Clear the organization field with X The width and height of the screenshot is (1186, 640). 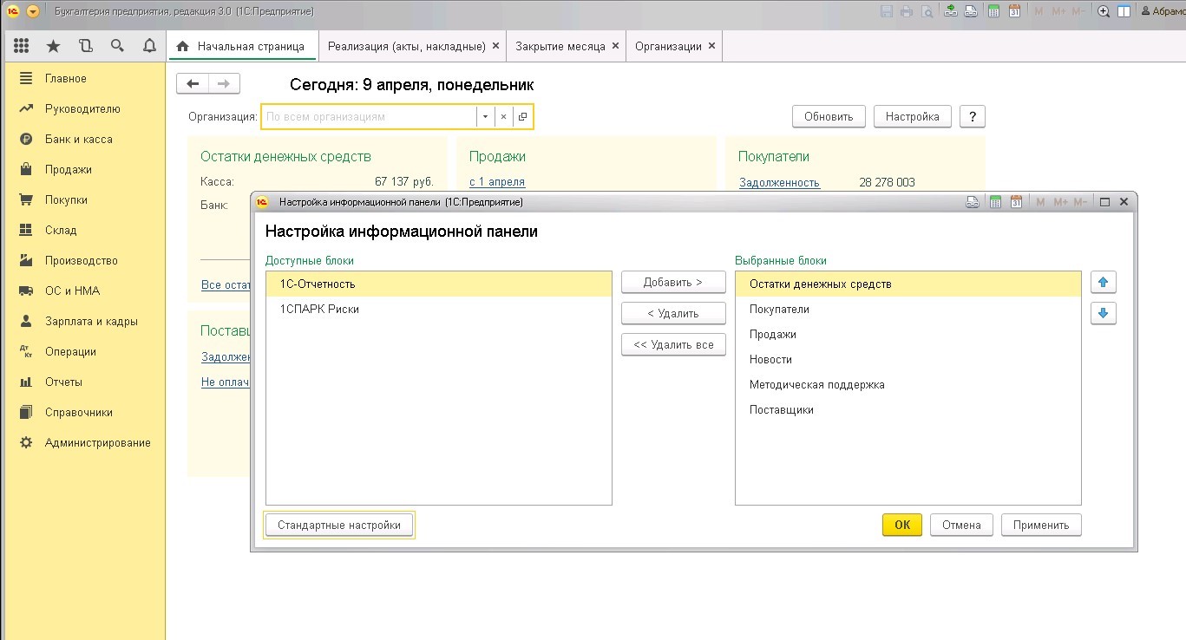pyautogui.click(x=503, y=116)
